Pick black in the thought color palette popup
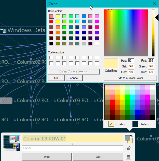Screen dimensions: 159x161 coord(152,117)
